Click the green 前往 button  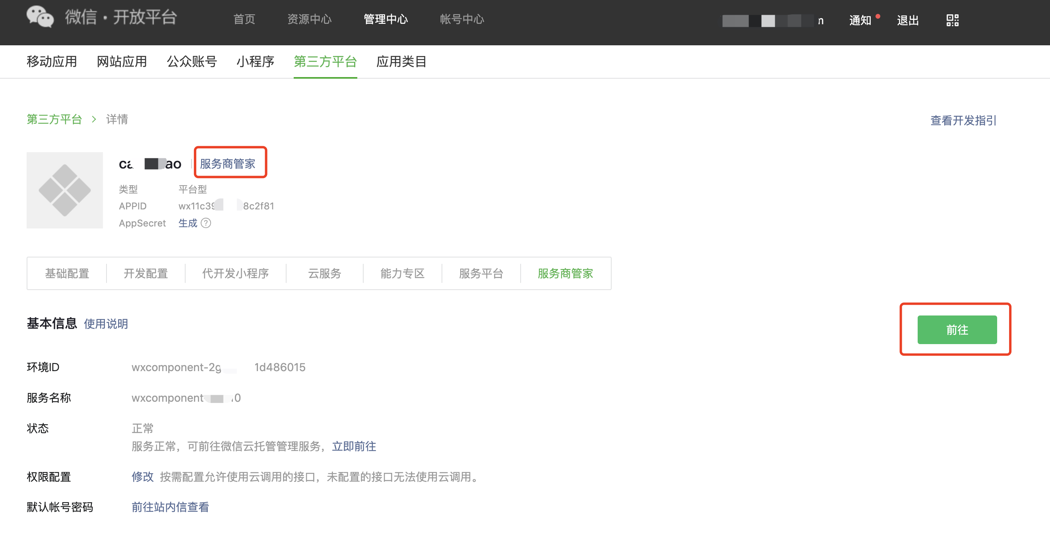click(x=957, y=329)
